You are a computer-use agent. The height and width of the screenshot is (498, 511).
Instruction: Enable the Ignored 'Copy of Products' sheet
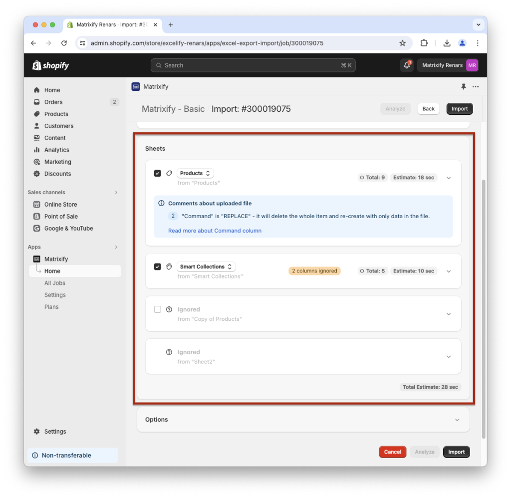158,309
